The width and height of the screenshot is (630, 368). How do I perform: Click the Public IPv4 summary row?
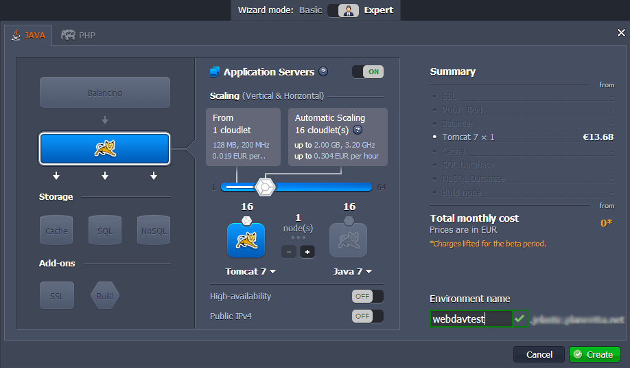coord(524,110)
